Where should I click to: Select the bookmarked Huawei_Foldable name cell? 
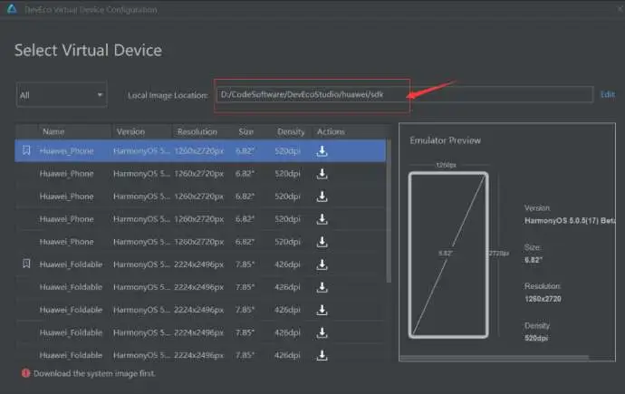click(x=71, y=264)
